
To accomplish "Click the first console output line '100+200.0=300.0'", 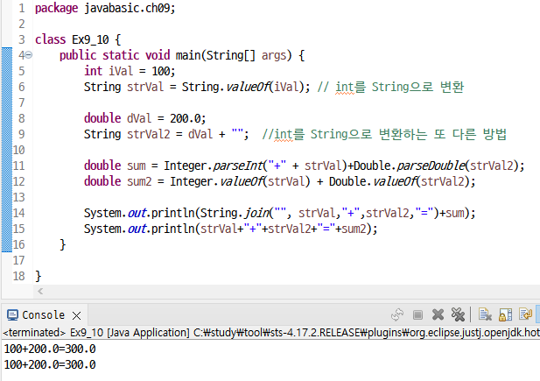I will pos(50,349).
